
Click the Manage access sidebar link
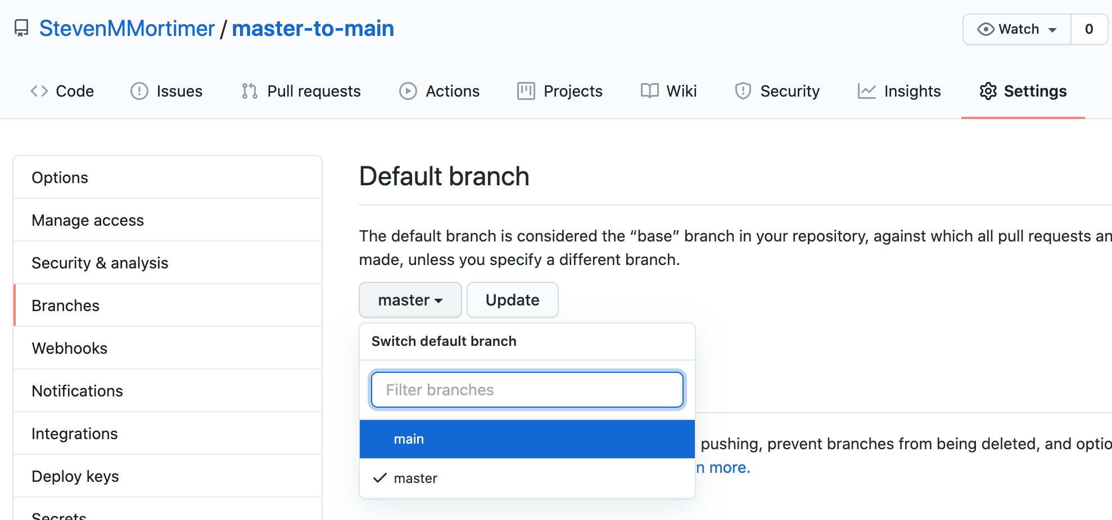[88, 220]
